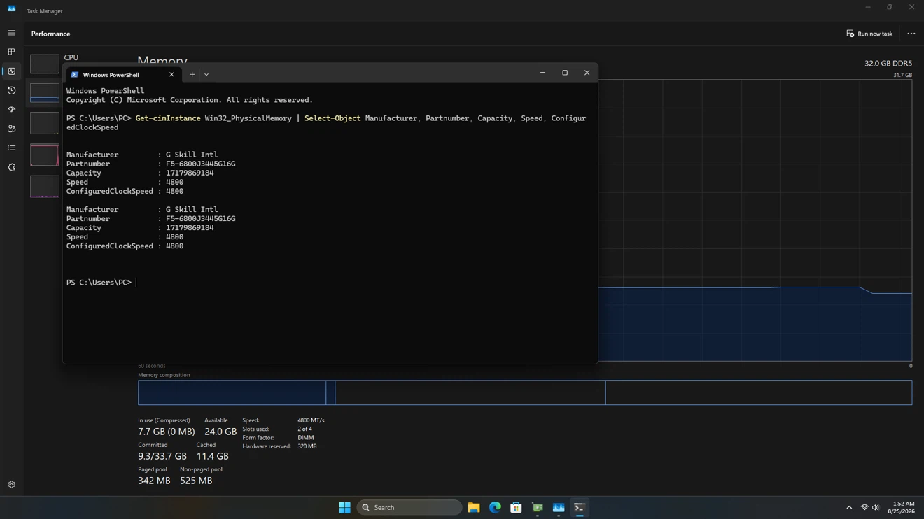Click the 320 MB hardware reserved value
924x519 pixels.
tap(307, 446)
